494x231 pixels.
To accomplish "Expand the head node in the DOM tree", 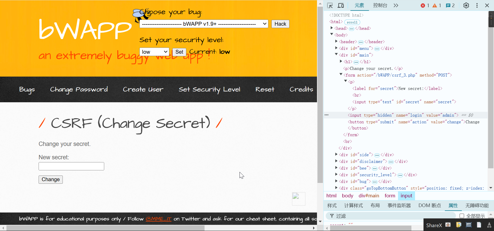I will pos(332,28).
